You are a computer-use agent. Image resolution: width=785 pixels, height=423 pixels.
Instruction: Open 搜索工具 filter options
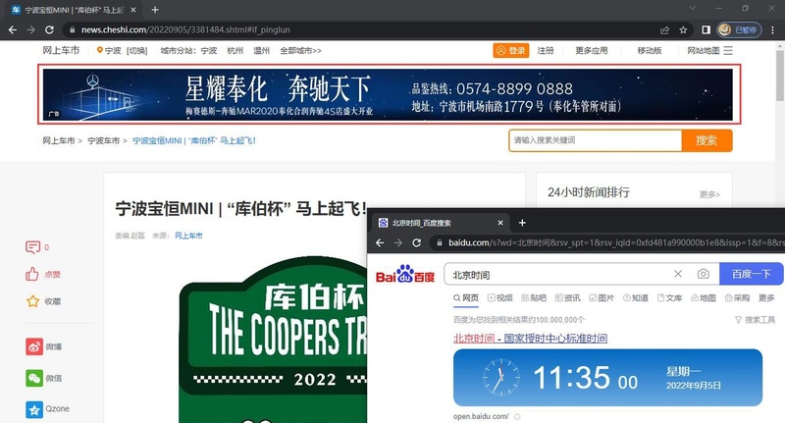point(755,320)
